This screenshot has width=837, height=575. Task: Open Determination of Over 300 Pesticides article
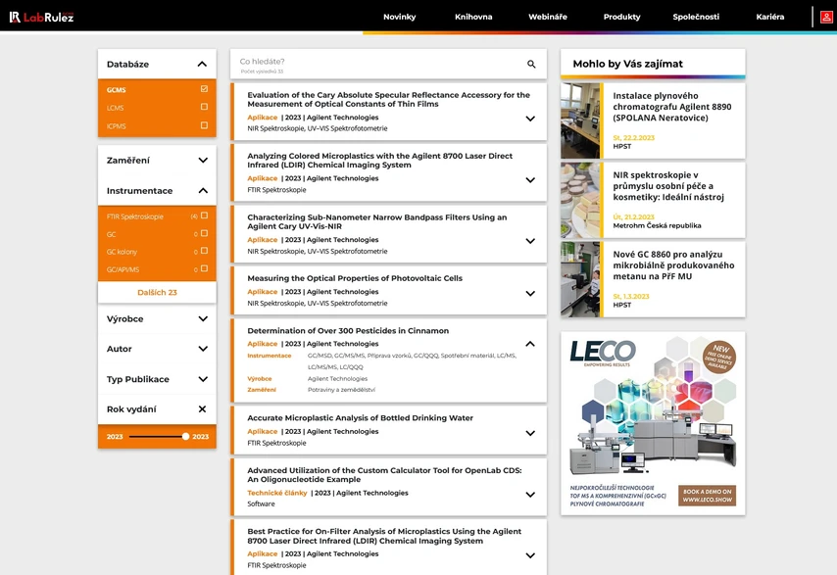coord(348,331)
